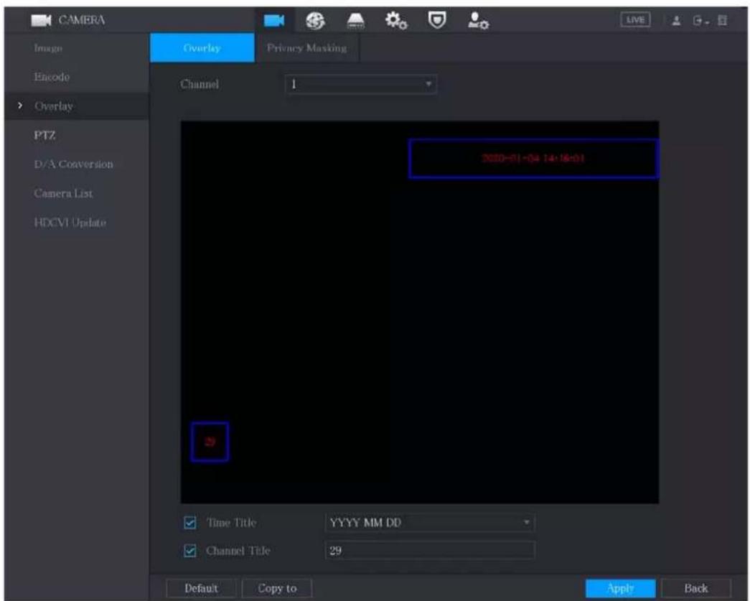Select the time overlay box in preview
This screenshot has height=601, width=750.
(534, 159)
